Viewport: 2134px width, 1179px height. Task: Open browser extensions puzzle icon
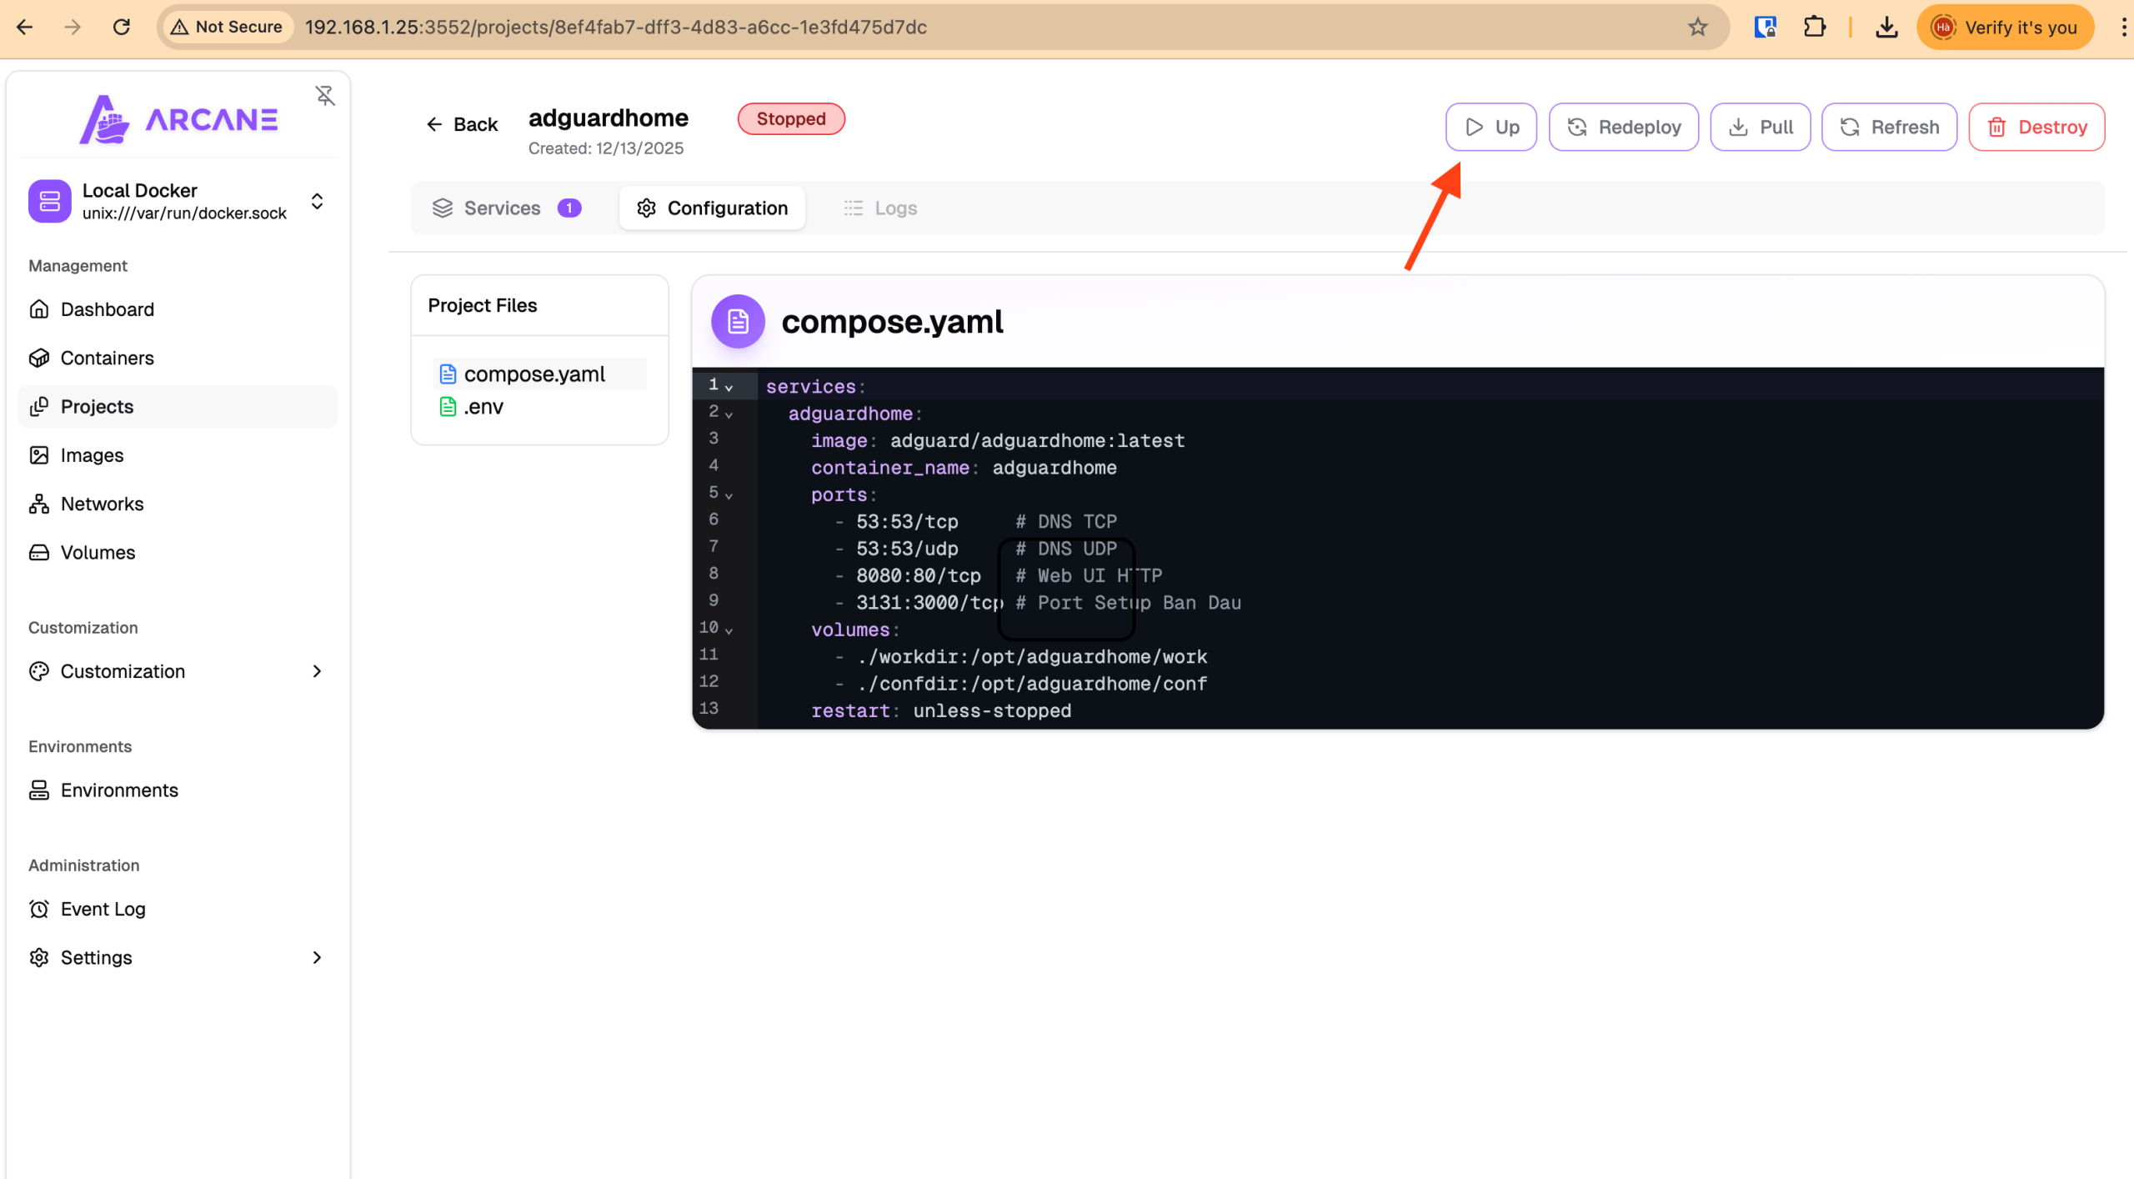tap(1814, 27)
